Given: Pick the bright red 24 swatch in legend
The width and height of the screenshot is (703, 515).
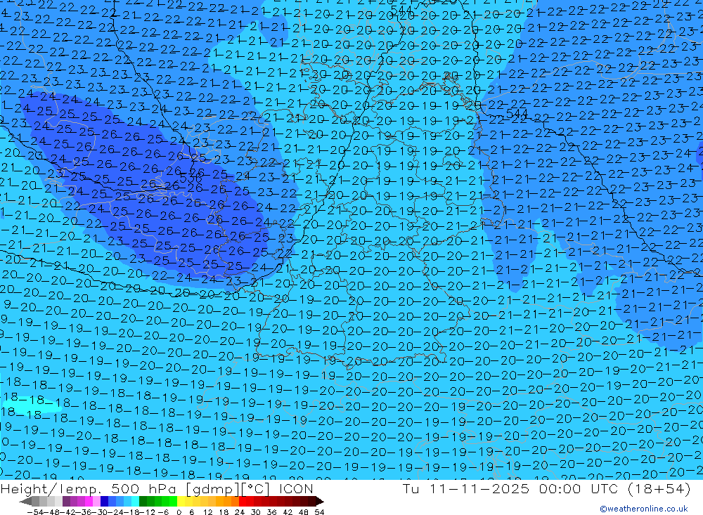Looking at the screenshot, I should (x=243, y=501).
